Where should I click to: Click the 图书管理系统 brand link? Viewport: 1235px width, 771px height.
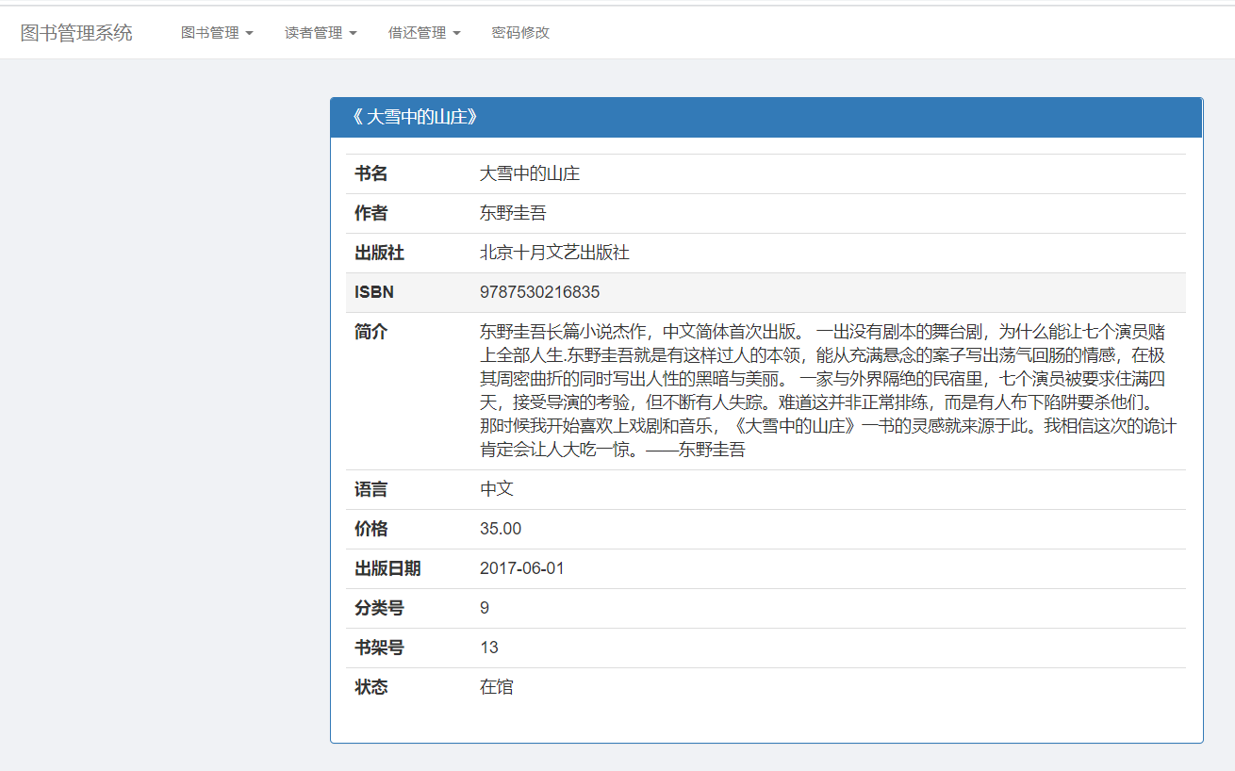[76, 33]
